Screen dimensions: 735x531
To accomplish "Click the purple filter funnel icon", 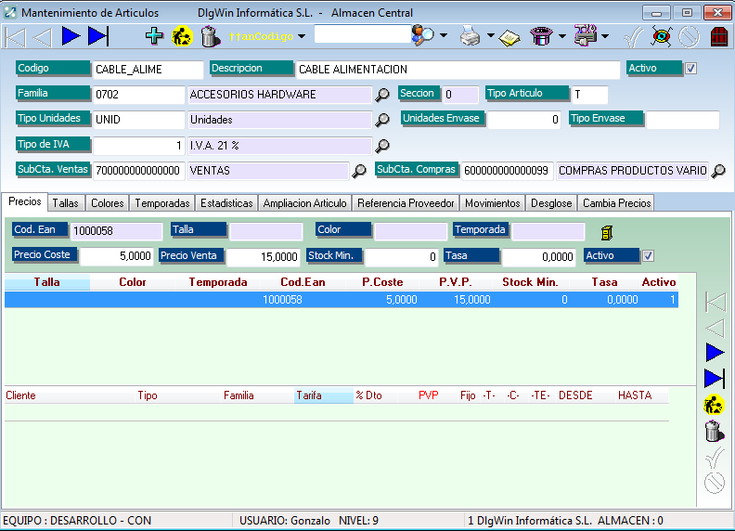I will [x=541, y=36].
